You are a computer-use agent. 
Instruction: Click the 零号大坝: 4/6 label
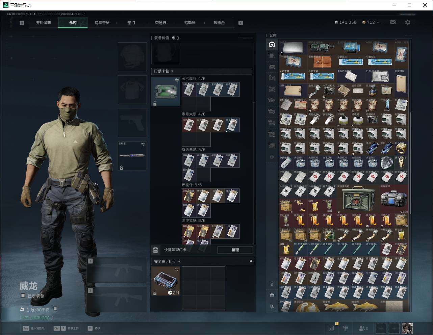(x=194, y=114)
